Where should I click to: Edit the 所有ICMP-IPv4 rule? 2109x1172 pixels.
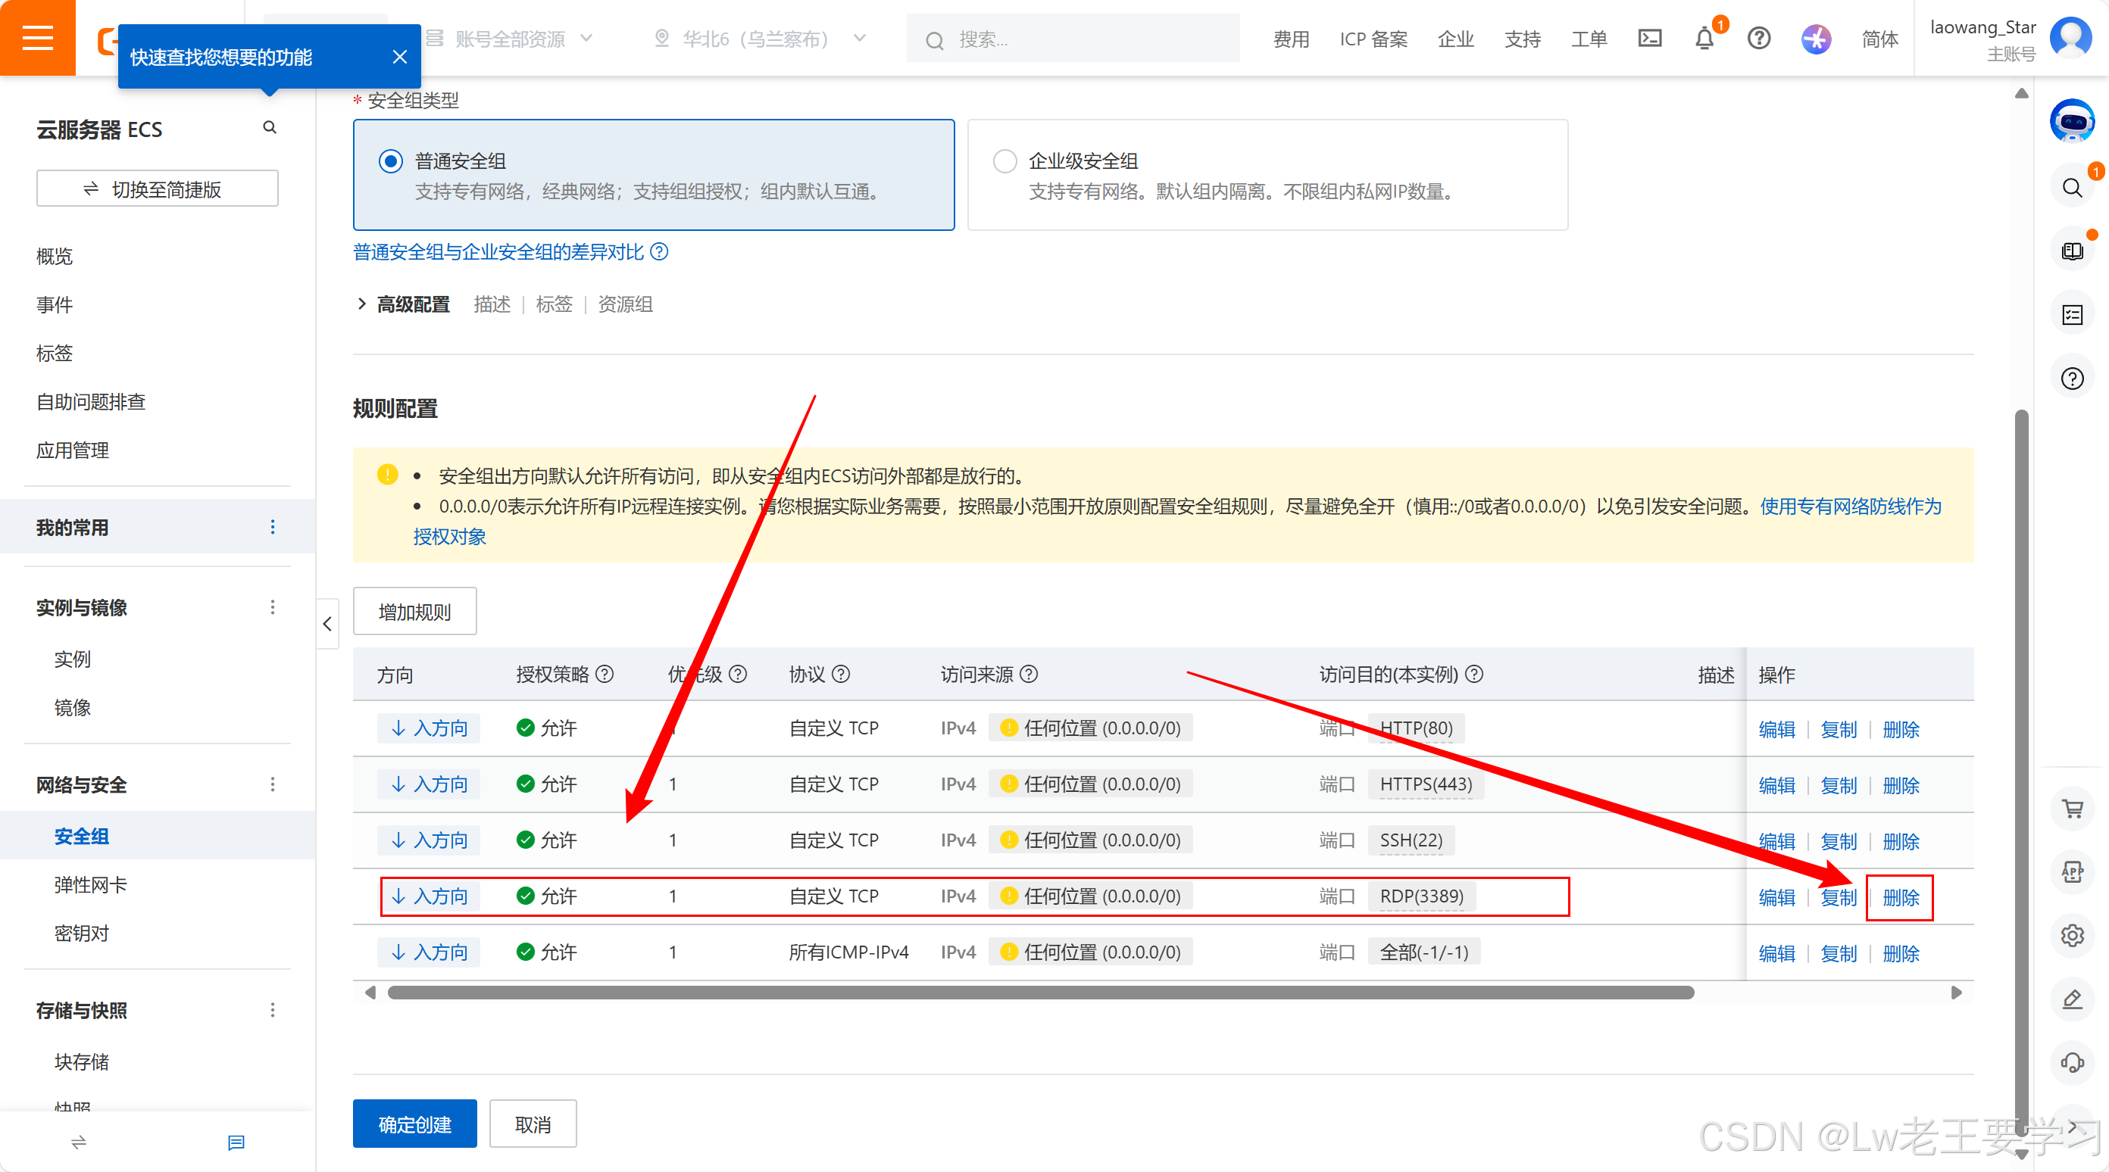(1776, 953)
